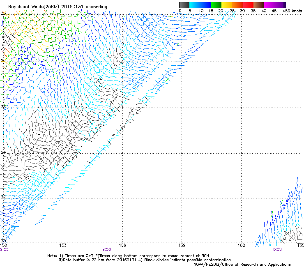Click the purple time stamp '9:55'

(x=4, y=249)
